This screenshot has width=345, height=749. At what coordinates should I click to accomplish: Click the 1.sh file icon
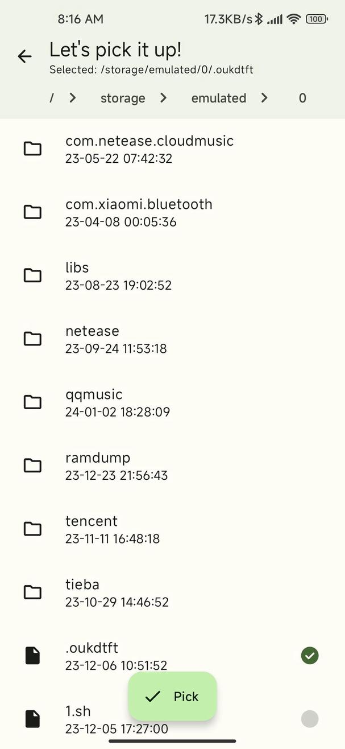[x=32, y=719]
